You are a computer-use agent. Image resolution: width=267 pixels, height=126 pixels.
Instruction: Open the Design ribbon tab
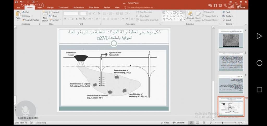[50, 8]
